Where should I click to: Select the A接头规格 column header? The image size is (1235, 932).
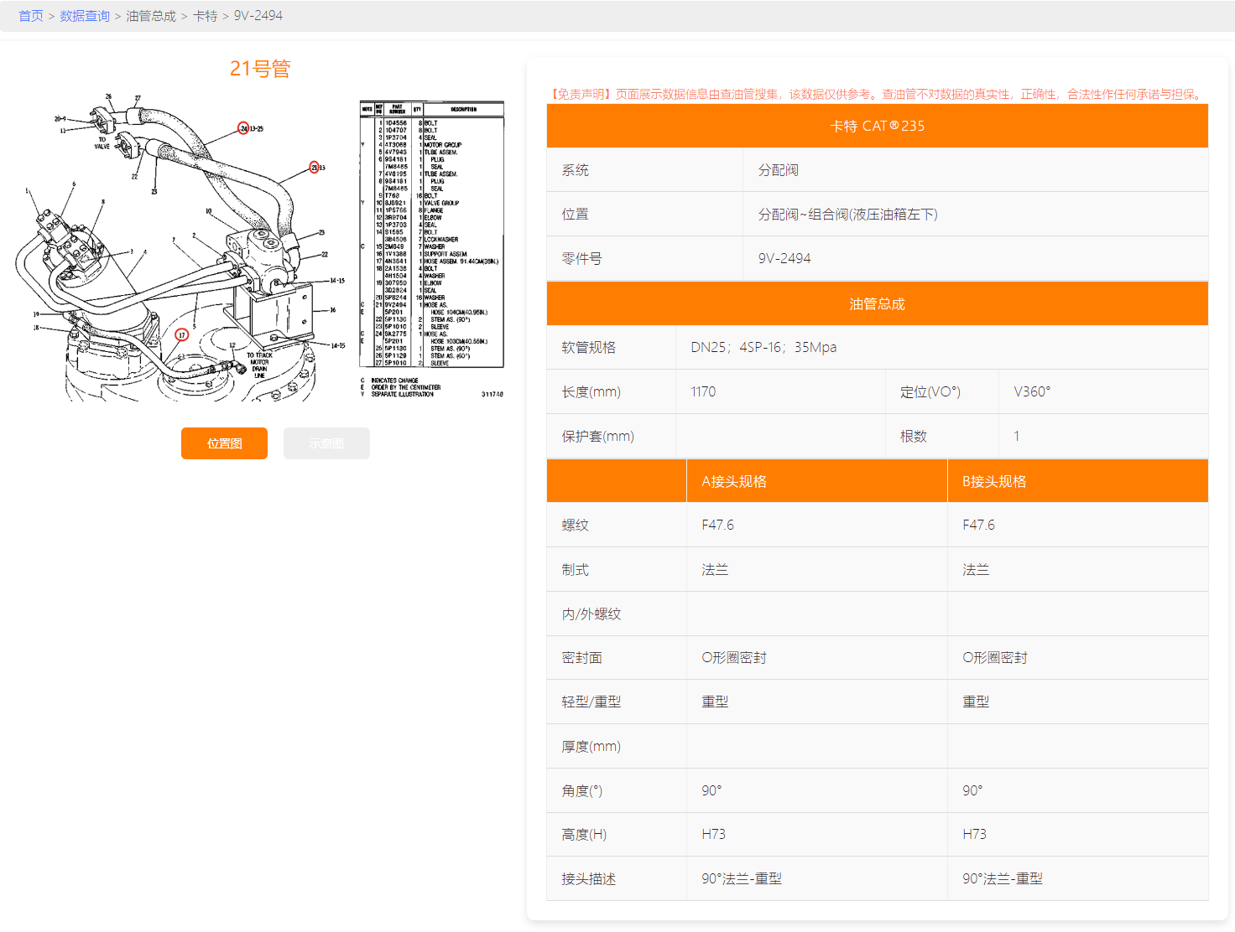(x=734, y=481)
